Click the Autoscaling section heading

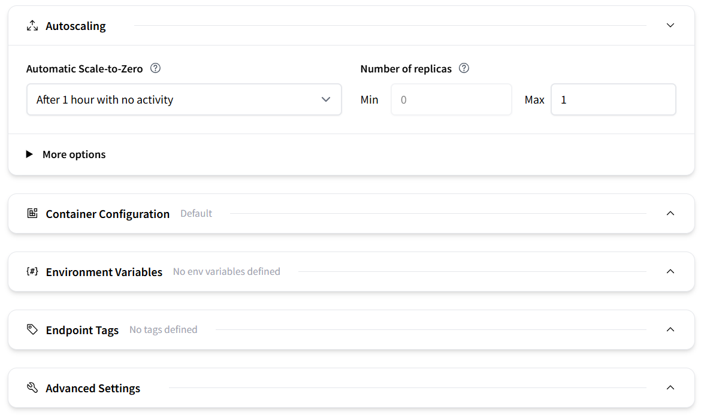(75, 26)
